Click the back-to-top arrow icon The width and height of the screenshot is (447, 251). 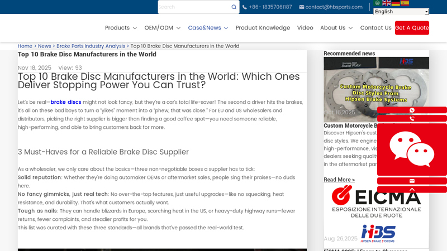pyautogui.click(x=412, y=190)
